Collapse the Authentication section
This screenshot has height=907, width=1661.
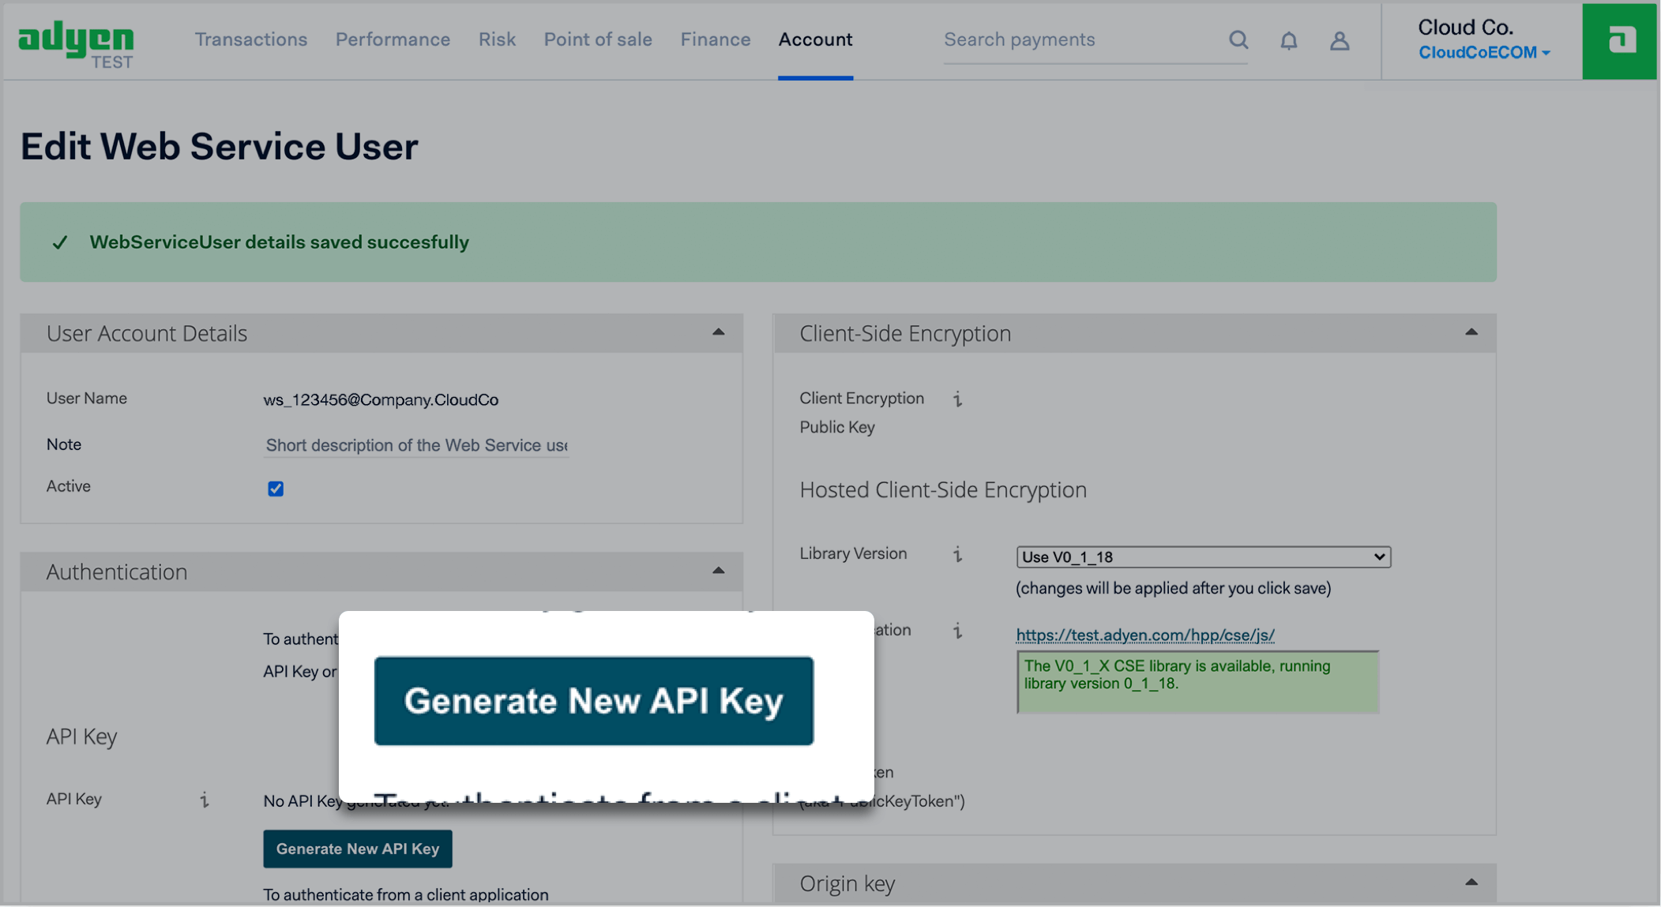(718, 571)
